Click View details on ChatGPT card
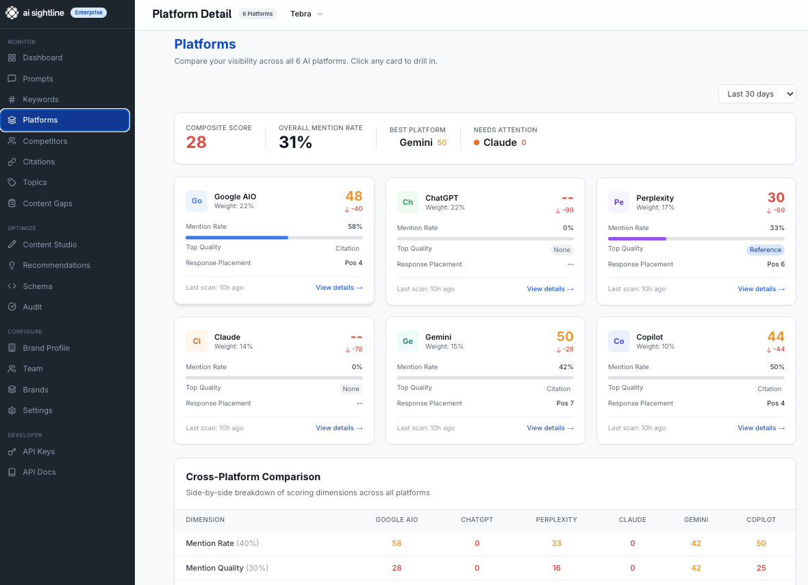The height and width of the screenshot is (585, 808). (x=550, y=289)
